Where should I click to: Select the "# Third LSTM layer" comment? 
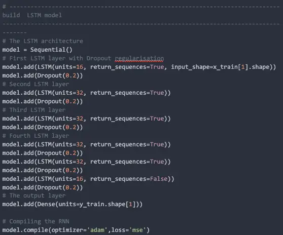(34, 110)
